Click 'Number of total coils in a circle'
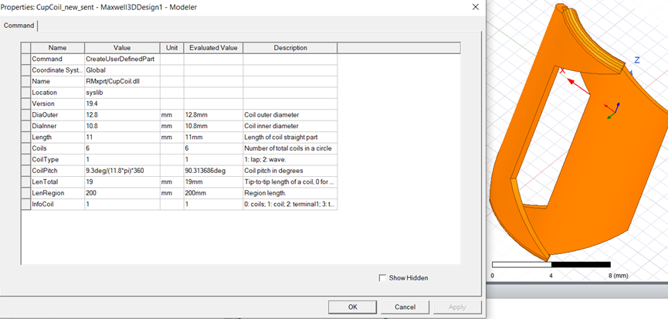 pos(290,148)
